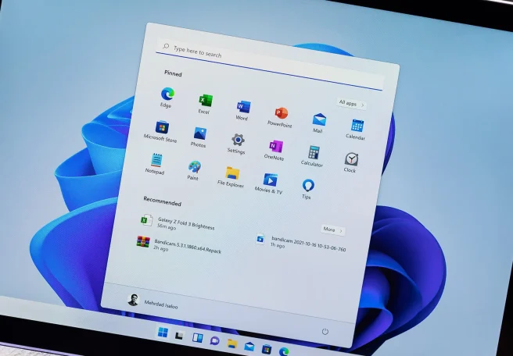Launch OneNote from pinned apps

(x=275, y=150)
